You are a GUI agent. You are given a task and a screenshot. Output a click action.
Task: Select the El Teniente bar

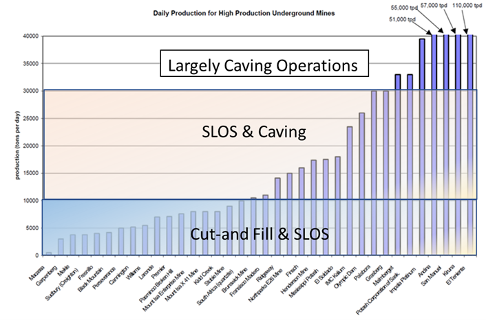tap(471, 144)
